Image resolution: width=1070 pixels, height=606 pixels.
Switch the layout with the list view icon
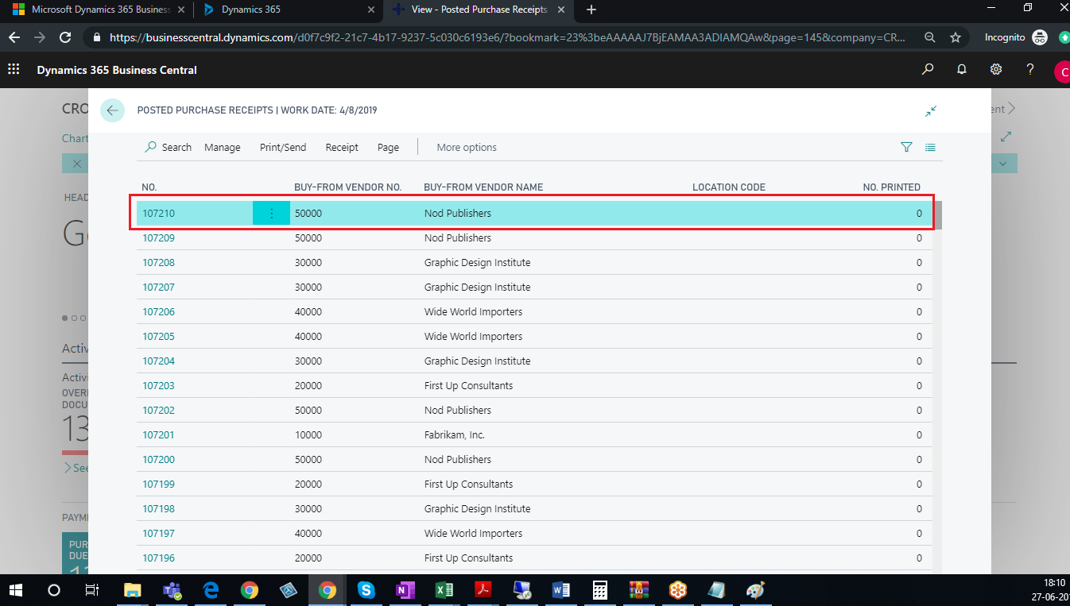click(930, 147)
